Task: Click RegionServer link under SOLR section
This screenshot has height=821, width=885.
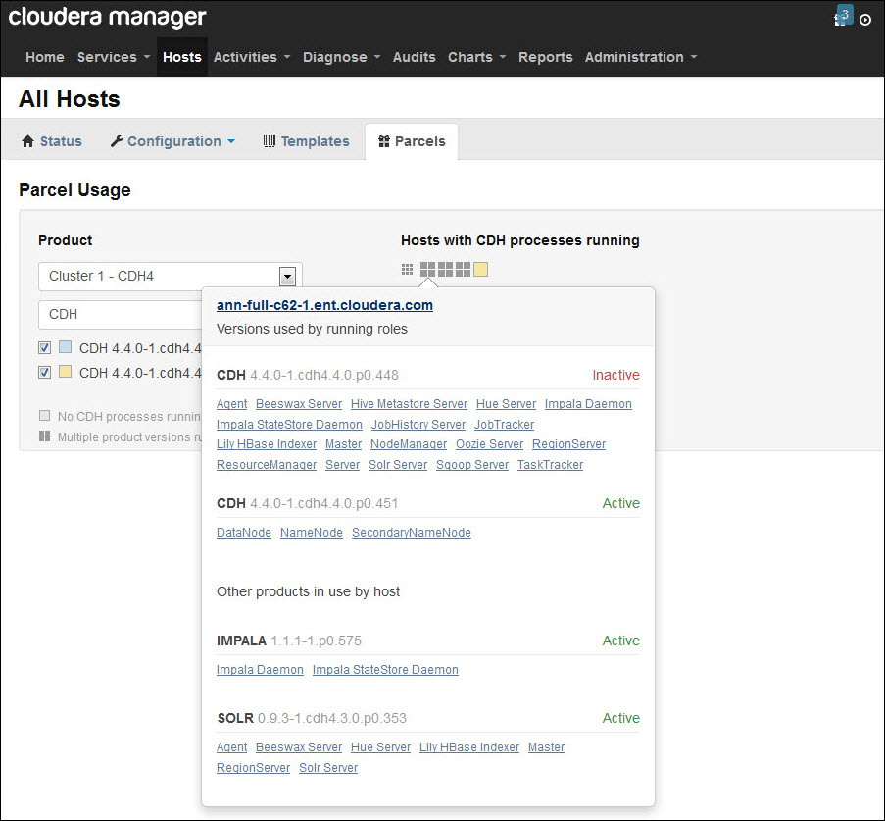Action: coord(254,768)
